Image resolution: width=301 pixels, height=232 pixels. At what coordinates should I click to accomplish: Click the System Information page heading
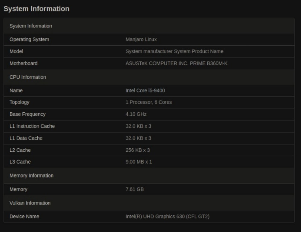37,9
